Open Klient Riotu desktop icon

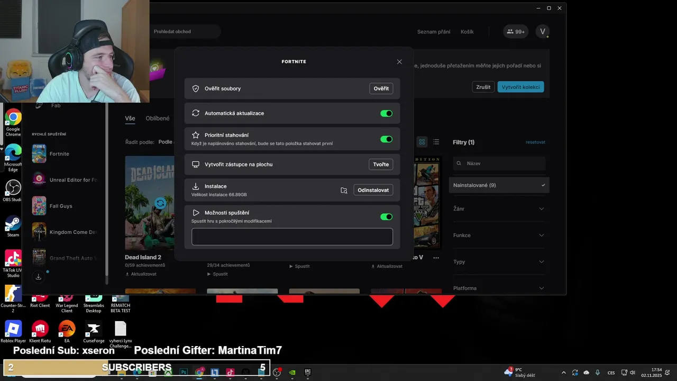(40, 332)
